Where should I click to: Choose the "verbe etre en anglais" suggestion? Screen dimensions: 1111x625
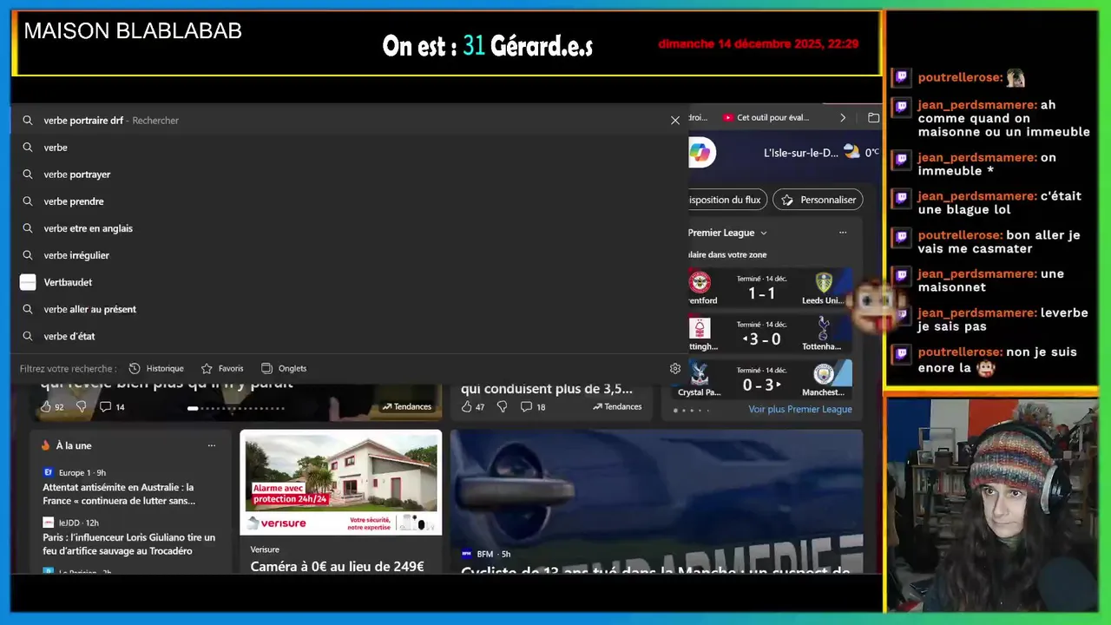(x=350, y=228)
